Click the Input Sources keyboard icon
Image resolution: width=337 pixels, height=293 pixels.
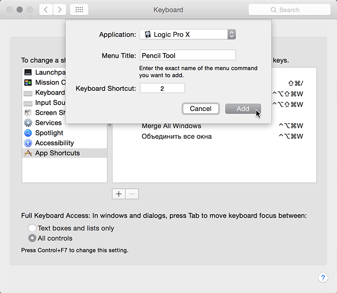coord(28,103)
